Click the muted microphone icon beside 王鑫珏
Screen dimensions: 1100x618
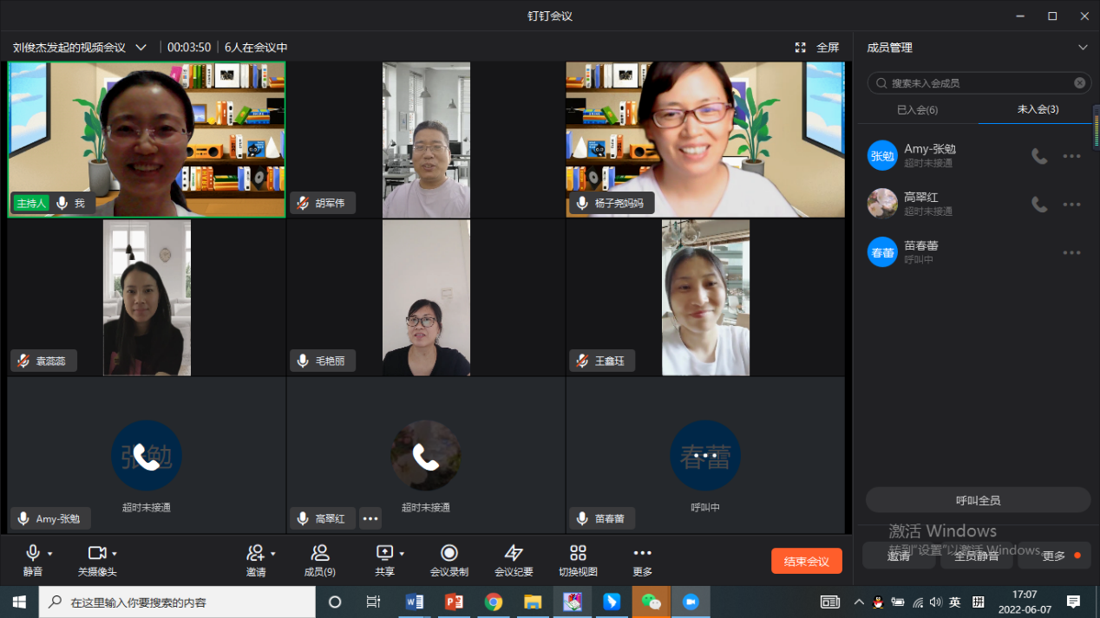click(583, 361)
